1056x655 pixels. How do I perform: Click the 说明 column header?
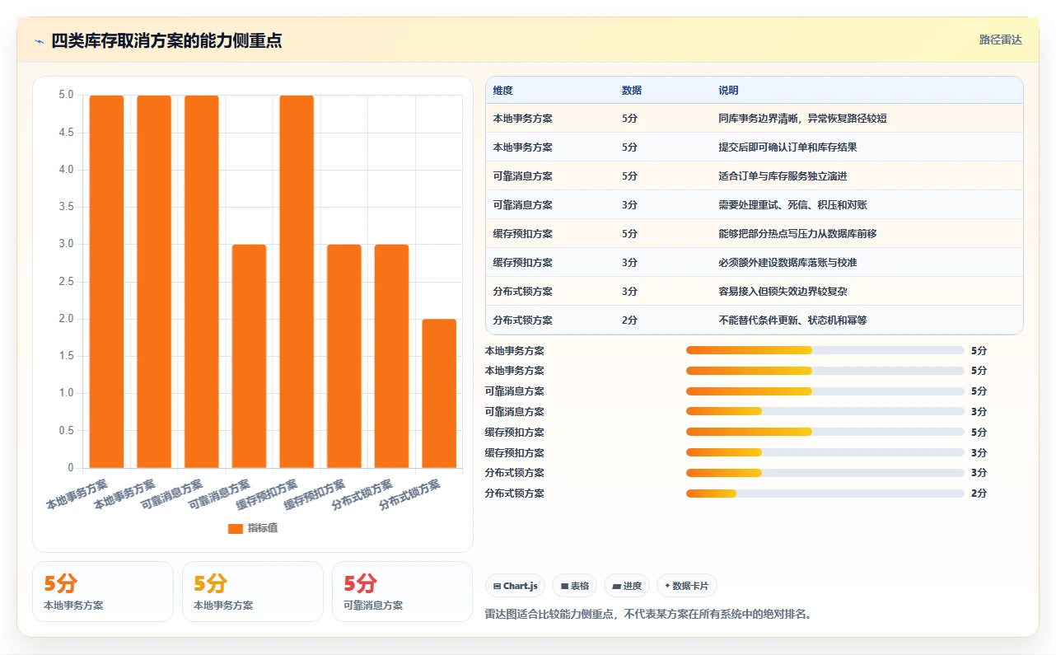coord(728,91)
